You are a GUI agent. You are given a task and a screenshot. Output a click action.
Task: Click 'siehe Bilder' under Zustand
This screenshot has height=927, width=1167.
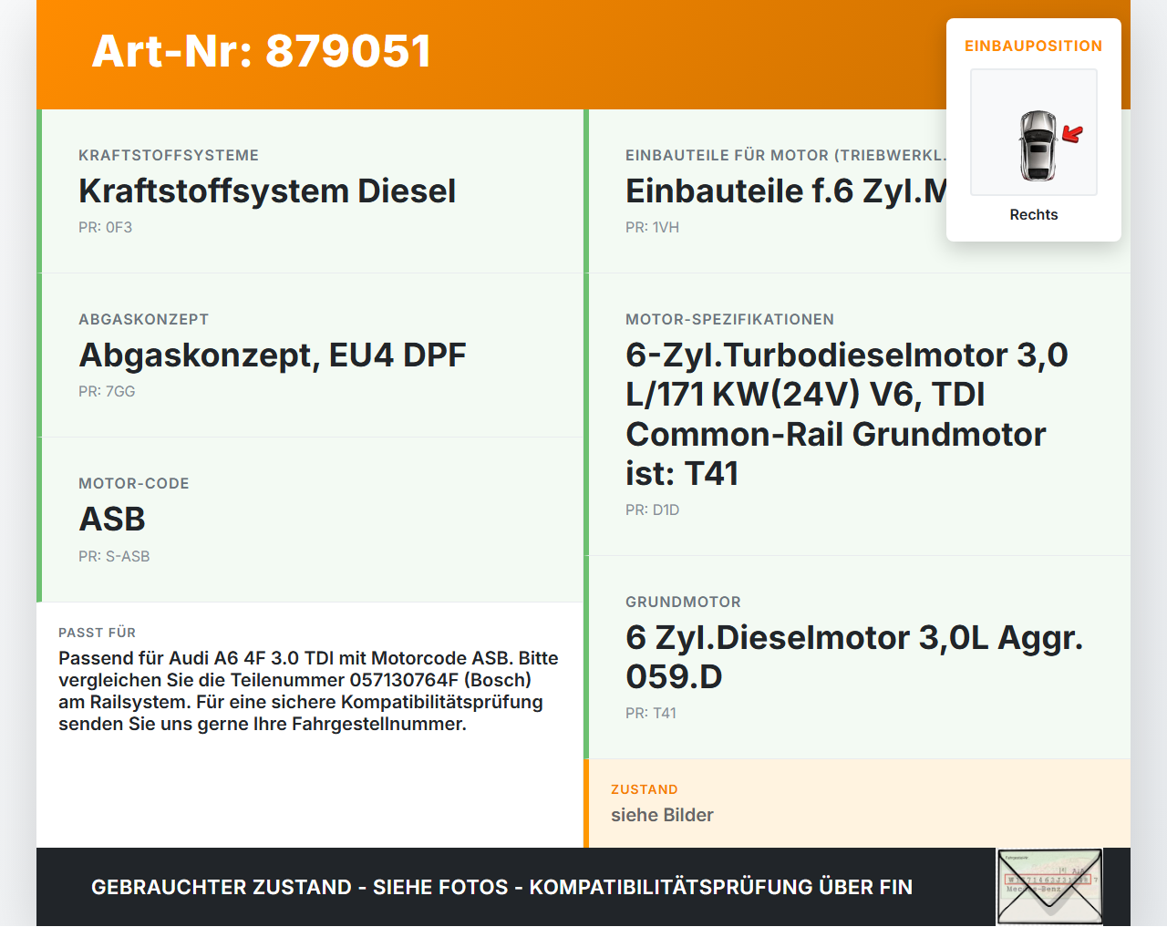[662, 815]
